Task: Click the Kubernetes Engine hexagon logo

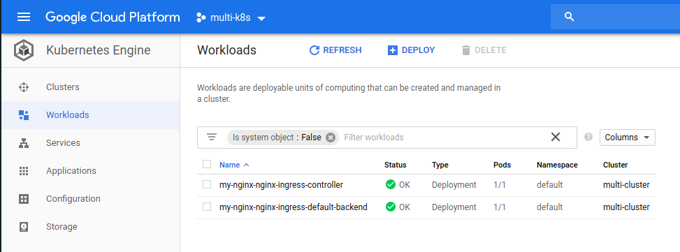Action: (x=24, y=50)
